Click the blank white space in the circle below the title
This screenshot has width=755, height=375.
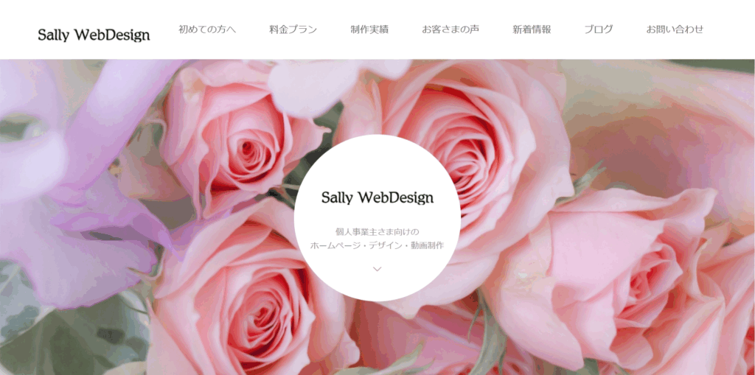click(x=377, y=216)
